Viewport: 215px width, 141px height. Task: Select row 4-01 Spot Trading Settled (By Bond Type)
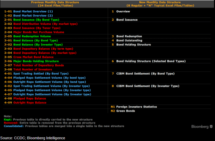pyautogui.click(x=36, y=73)
